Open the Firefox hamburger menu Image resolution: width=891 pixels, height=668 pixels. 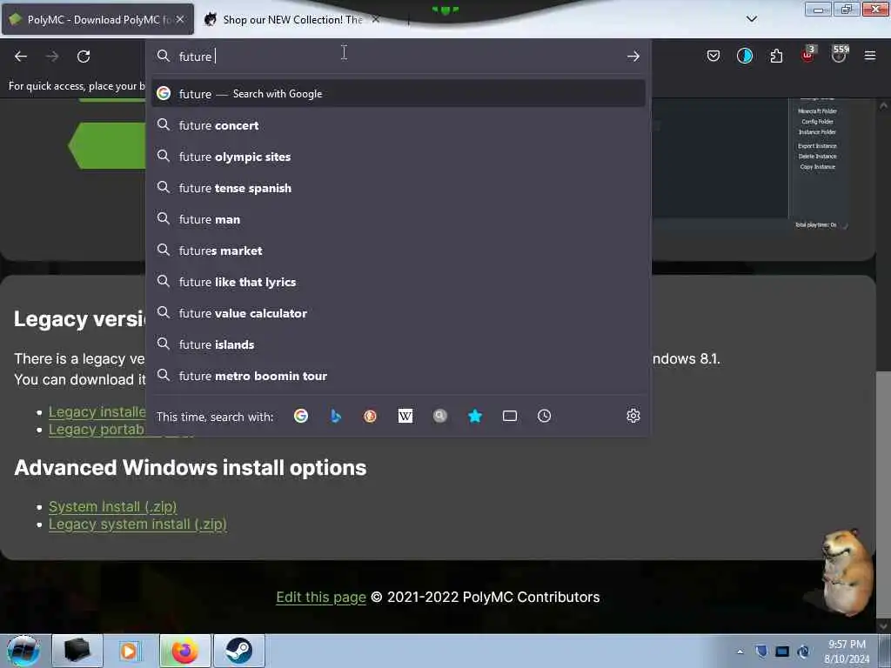870,56
